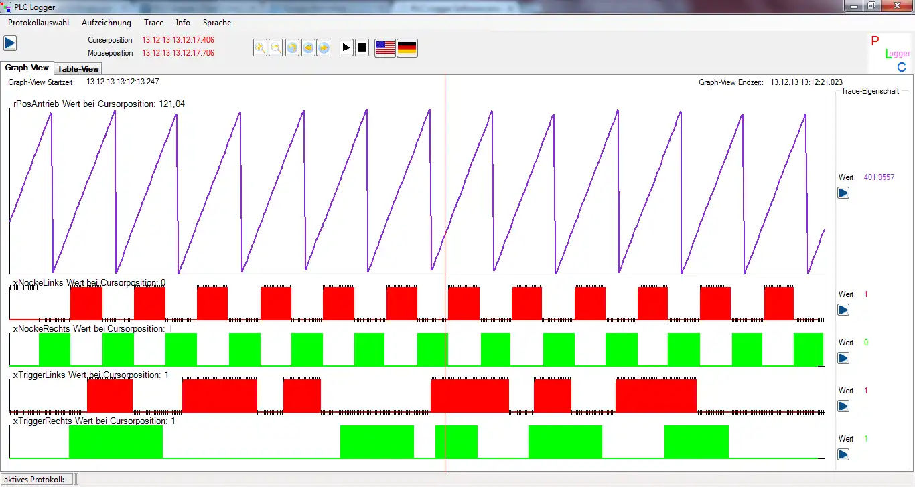
Task: Select the zoom out tool
Action: click(x=276, y=47)
